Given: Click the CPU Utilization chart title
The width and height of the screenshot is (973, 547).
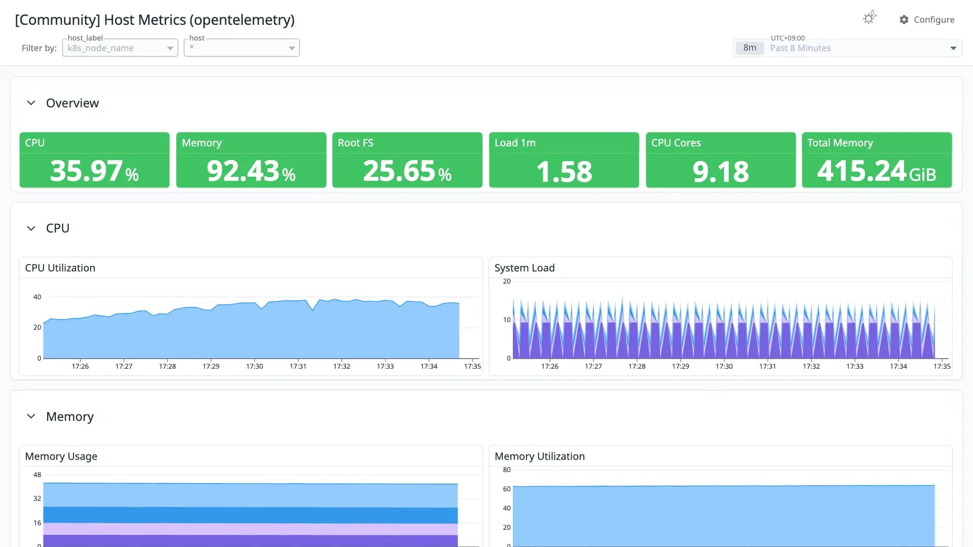Looking at the screenshot, I should [x=60, y=268].
